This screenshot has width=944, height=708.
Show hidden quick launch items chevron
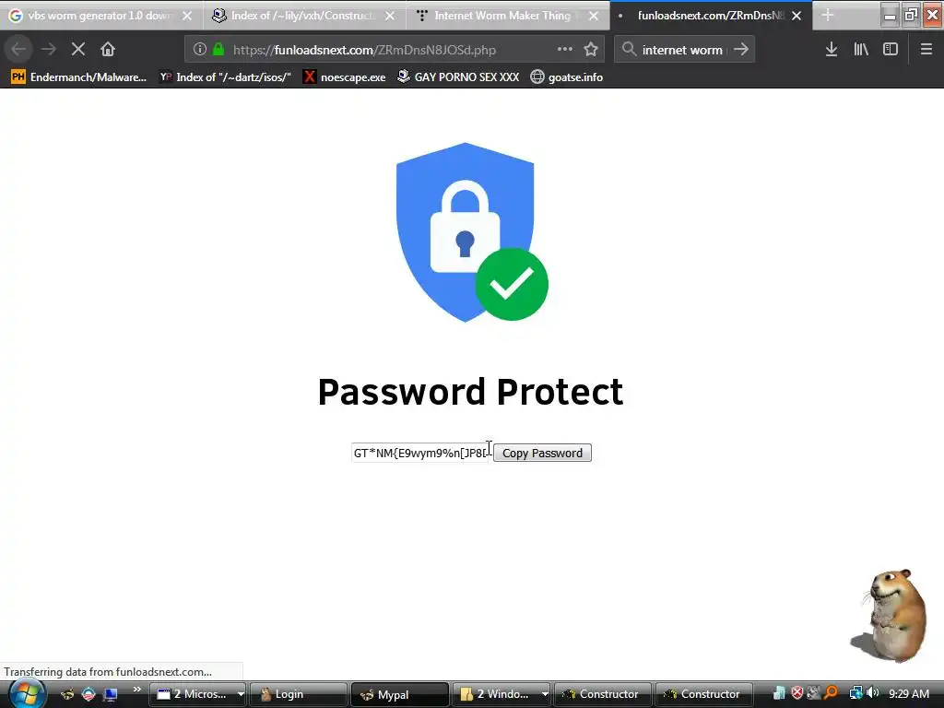click(137, 690)
